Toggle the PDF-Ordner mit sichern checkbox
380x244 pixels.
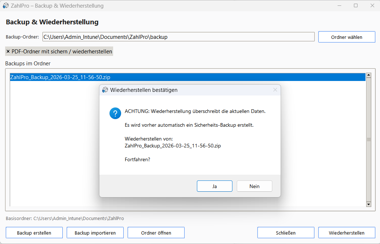point(8,51)
